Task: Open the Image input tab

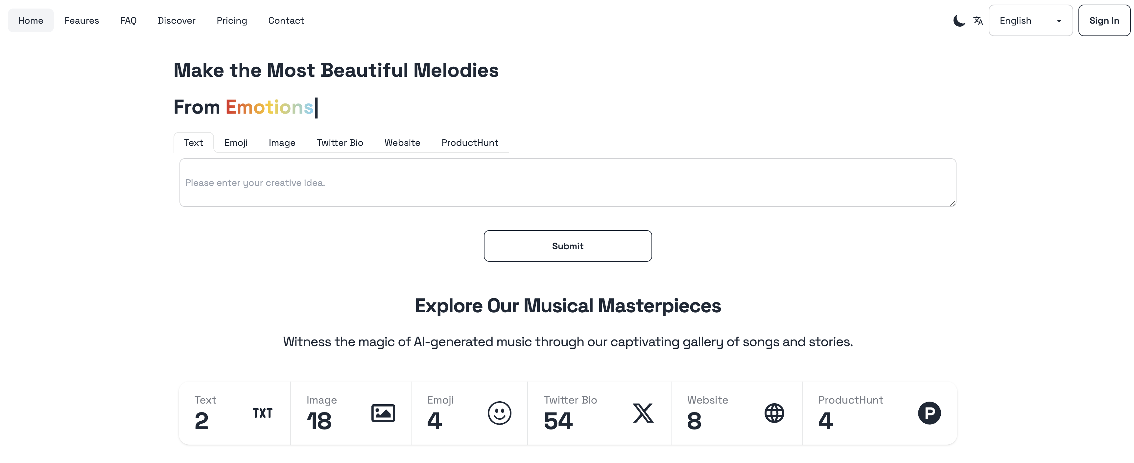Action: click(282, 143)
